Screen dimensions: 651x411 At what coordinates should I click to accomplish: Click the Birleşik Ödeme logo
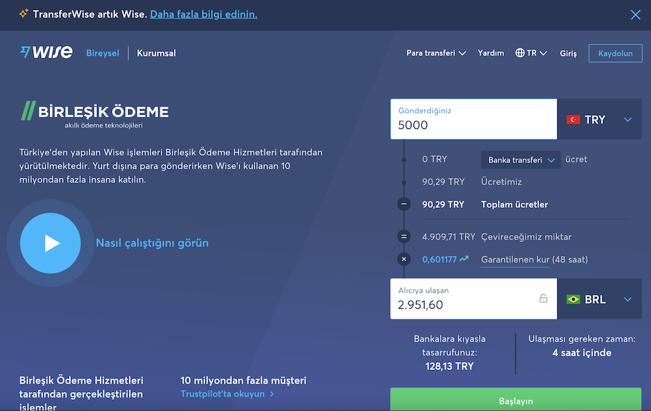[x=95, y=115]
